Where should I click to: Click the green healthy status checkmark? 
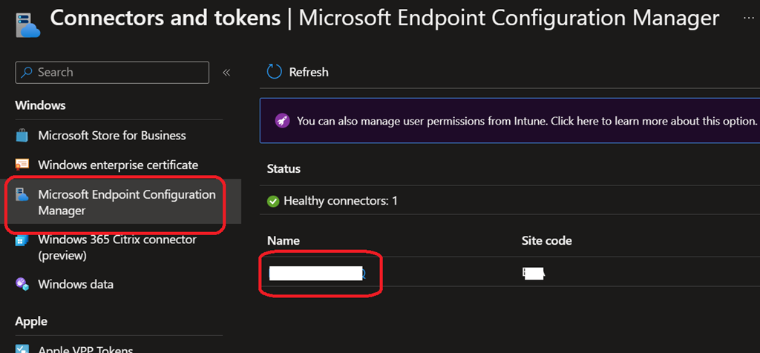click(273, 200)
